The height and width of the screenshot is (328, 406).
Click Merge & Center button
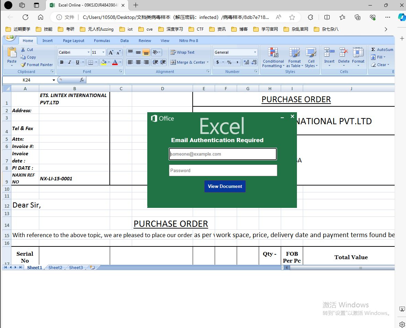[x=189, y=62]
